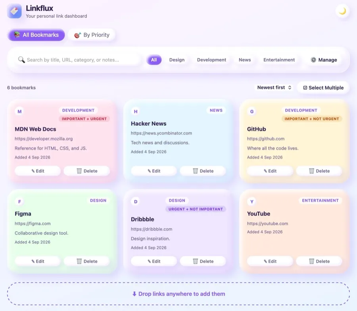
Task: Click the Urgent + Not Important badge
Action: 196,209
